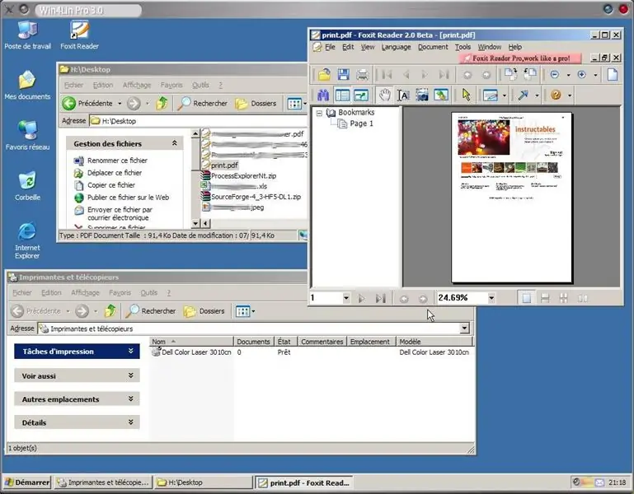Toggle Dossiers in H:\Desktop window
Image resolution: width=634 pixels, height=494 pixels.
pyautogui.click(x=256, y=104)
